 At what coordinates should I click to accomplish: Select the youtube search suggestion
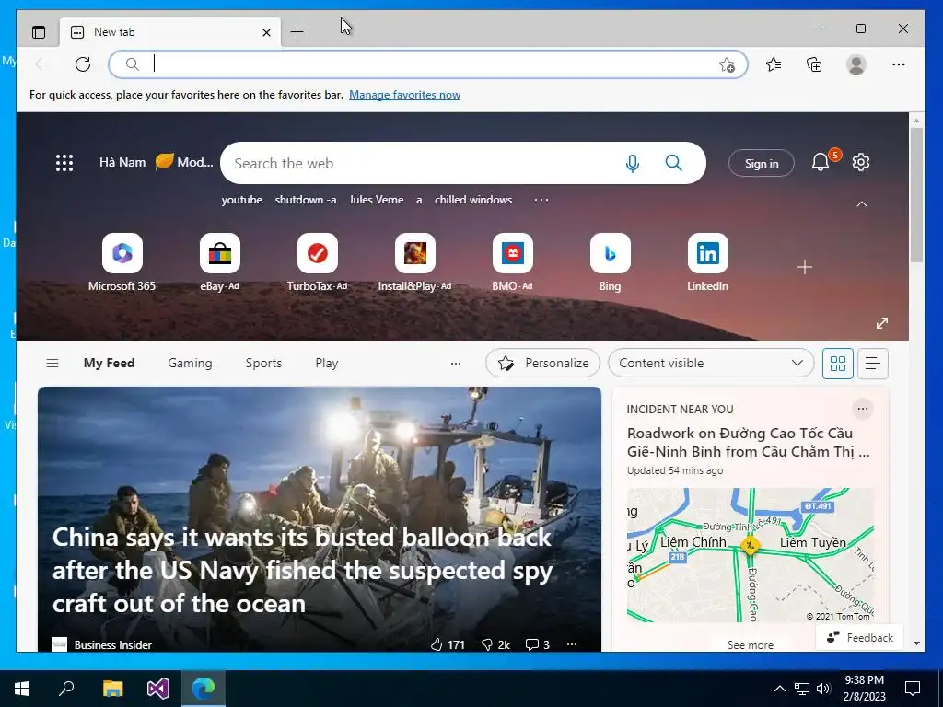[242, 200]
